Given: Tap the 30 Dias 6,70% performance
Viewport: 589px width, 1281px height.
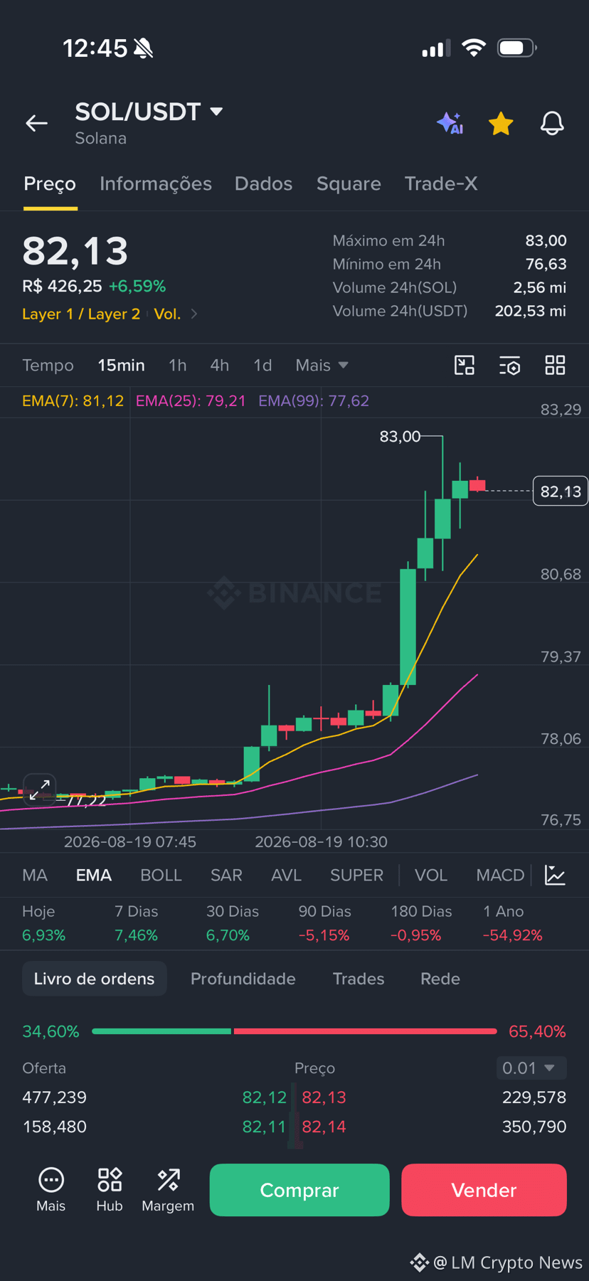Looking at the screenshot, I should 232,923.
